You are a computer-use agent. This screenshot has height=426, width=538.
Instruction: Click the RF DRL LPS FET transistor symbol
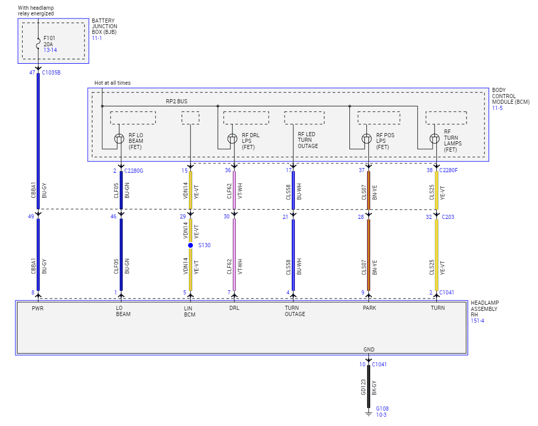pos(232,139)
